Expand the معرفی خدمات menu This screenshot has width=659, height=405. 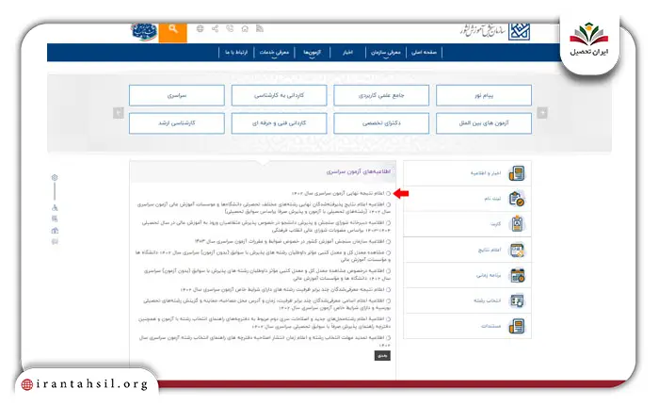pos(274,53)
